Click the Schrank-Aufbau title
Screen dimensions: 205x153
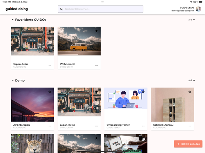163,125
